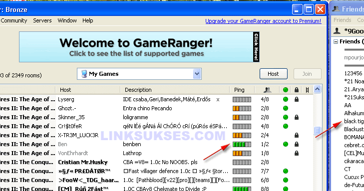Click the ping bar of Ben's room
Screen dimensions: 364x191
tap(242, 145)
